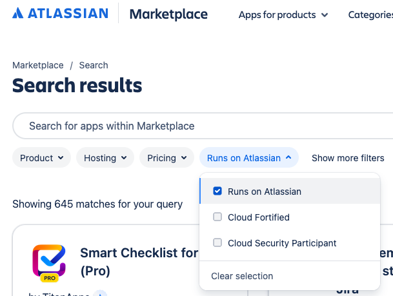393x296 pixels.
Task: Click the Smart Checklist Pro app icon
Action: [x=49, y=262]
